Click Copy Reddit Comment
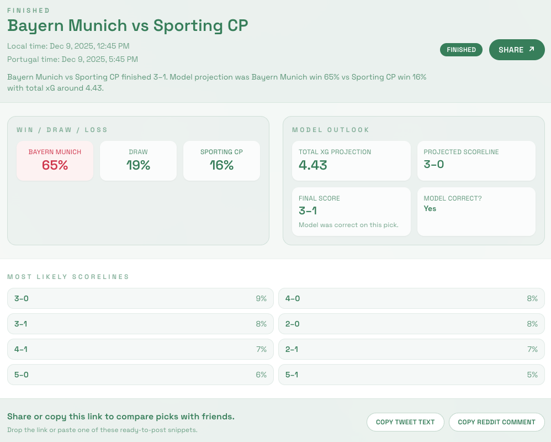 coord(496,422)
